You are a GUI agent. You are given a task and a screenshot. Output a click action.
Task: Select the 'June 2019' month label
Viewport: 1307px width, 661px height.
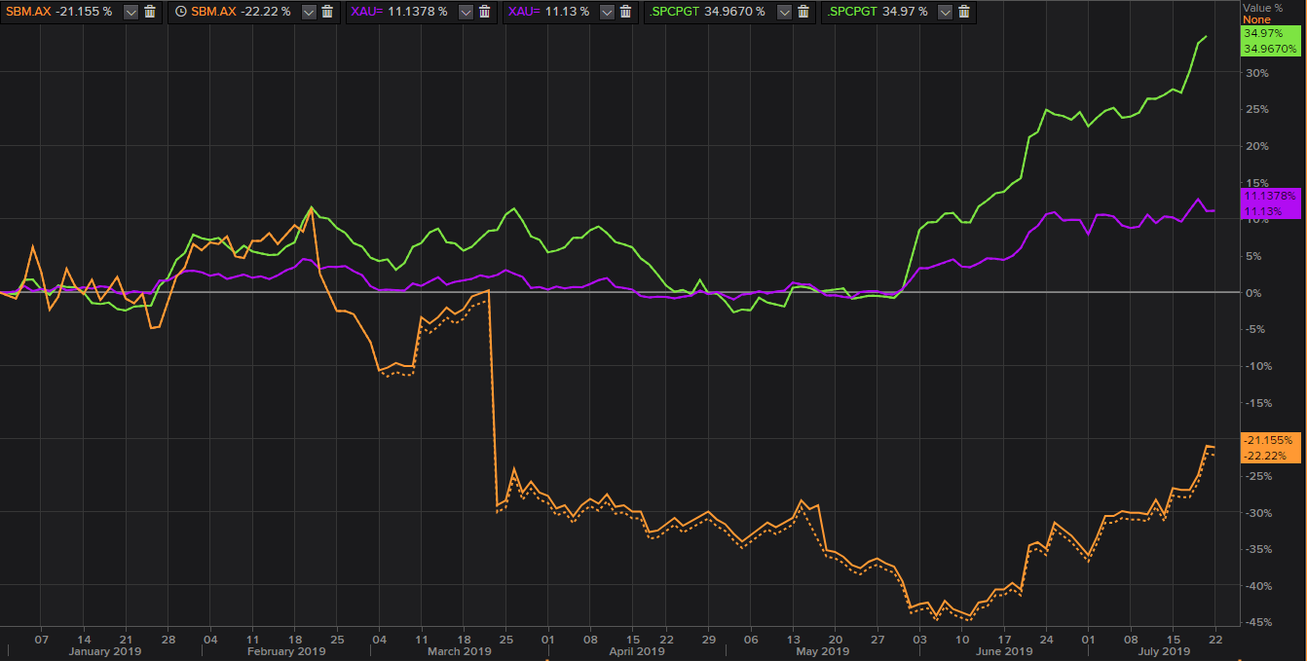pyautogui.click(x=1002, y=651)
